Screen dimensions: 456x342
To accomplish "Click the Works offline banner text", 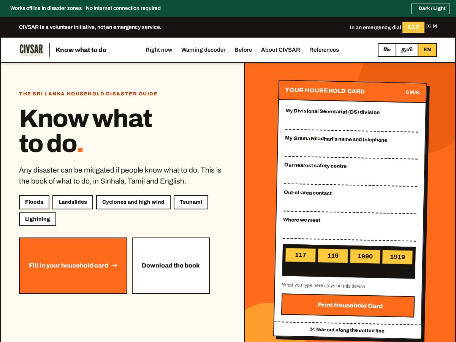I will pyautogui.click(x=85, y=8).
